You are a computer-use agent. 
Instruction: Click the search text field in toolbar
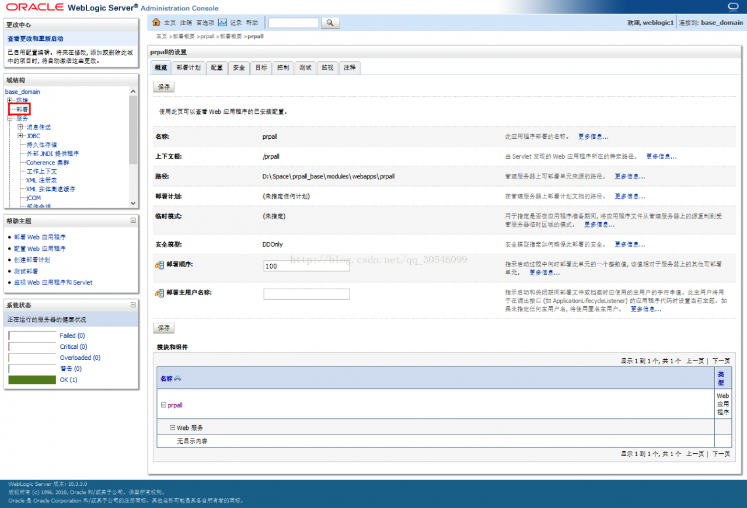[x=294, y=23]
